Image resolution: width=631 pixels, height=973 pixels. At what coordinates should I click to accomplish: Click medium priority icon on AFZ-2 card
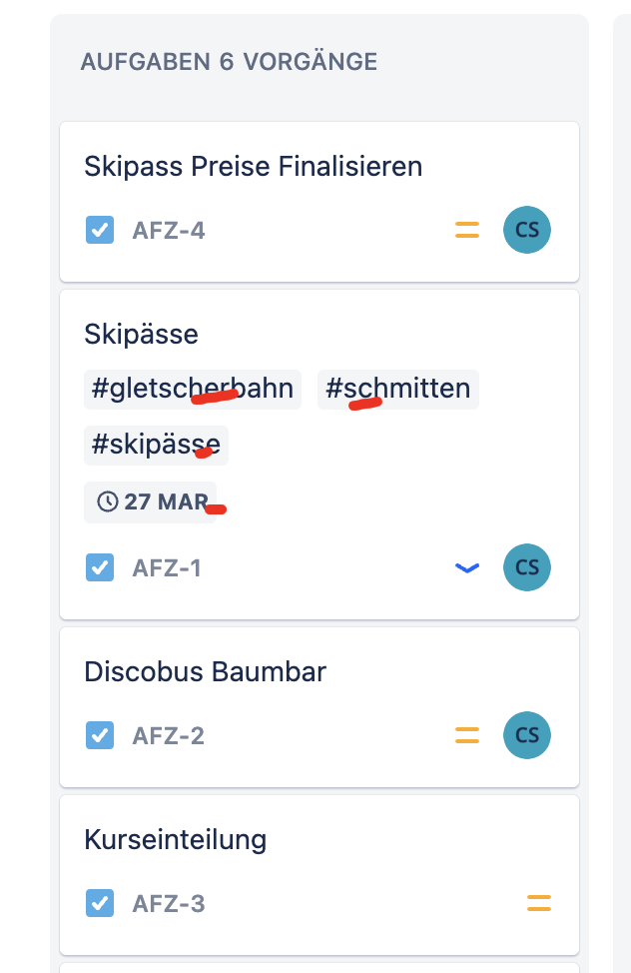[x=467, y=735]
